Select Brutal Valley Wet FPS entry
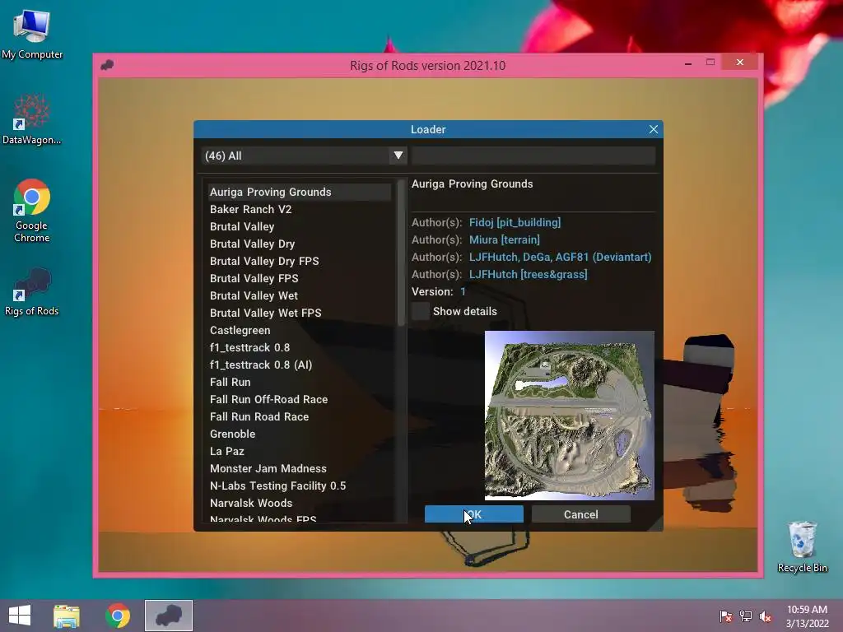The image size is (843, 632). coord(300,313)
